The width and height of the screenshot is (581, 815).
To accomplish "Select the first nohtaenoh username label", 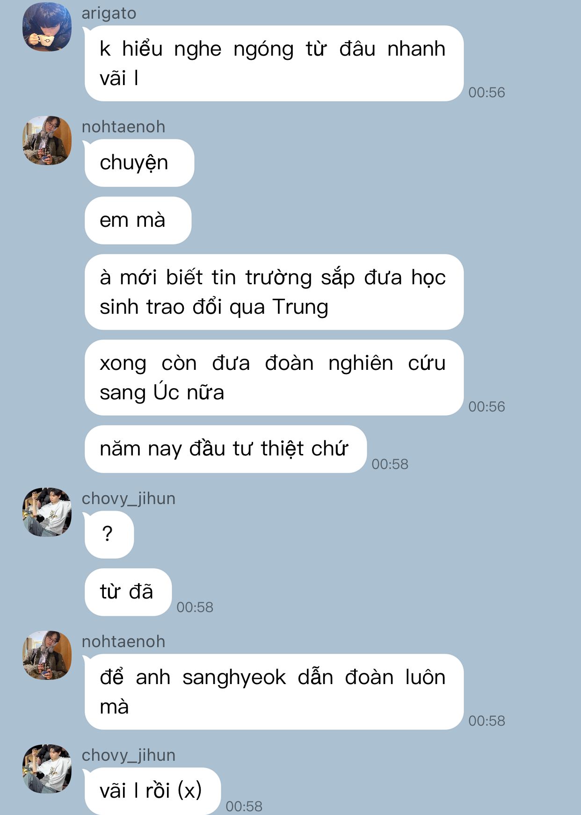I will coord(123,127).
